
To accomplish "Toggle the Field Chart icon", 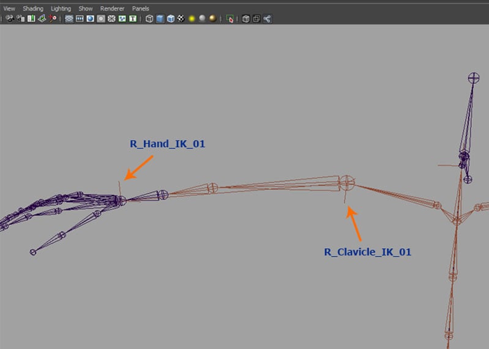I will 111,19.
